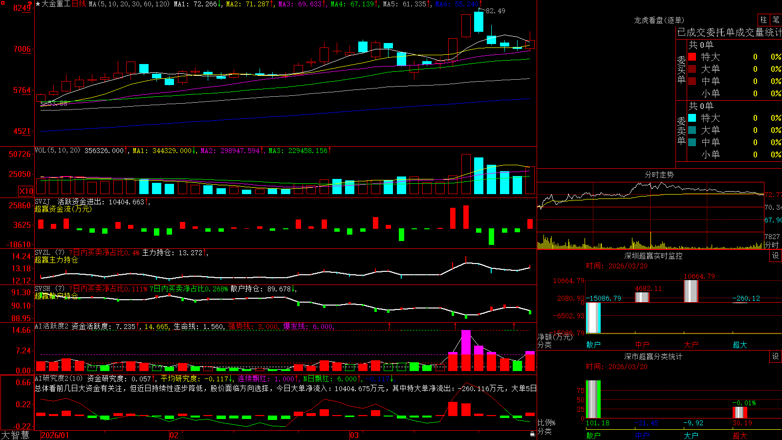Viewport: 782px width, 440px height.
Task: Click the 大智慧 logo text at bottom-left
Action: coord(15,435)
